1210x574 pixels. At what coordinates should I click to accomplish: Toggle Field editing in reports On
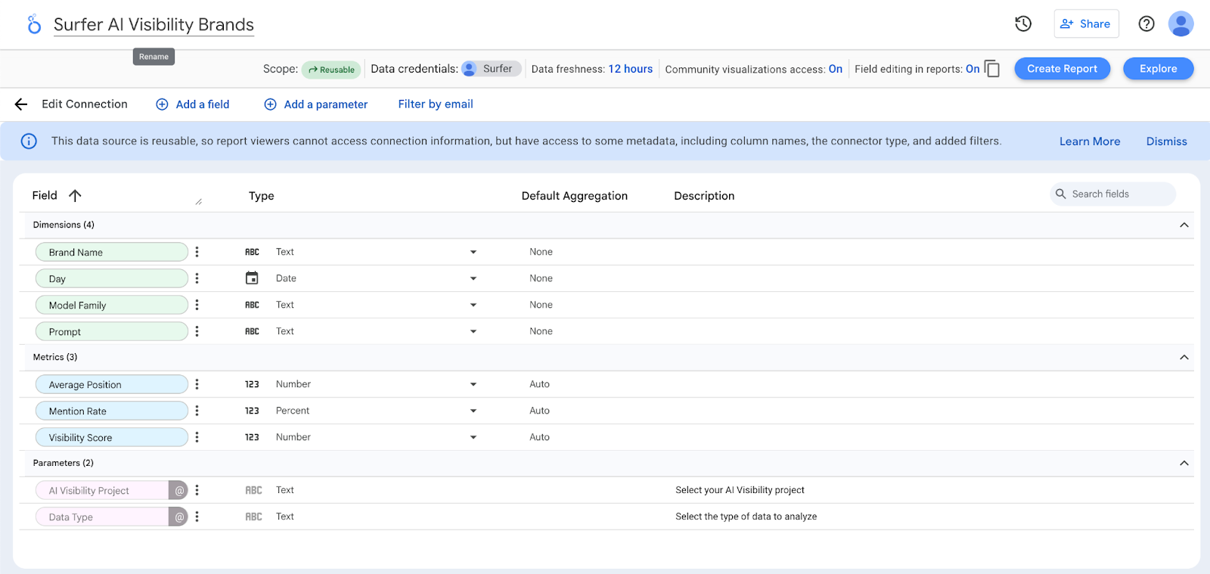[x=972, y=69]
